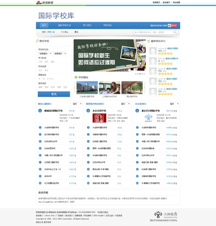Click the search magnifier icon
216x226 pixels.
(175, 32)
